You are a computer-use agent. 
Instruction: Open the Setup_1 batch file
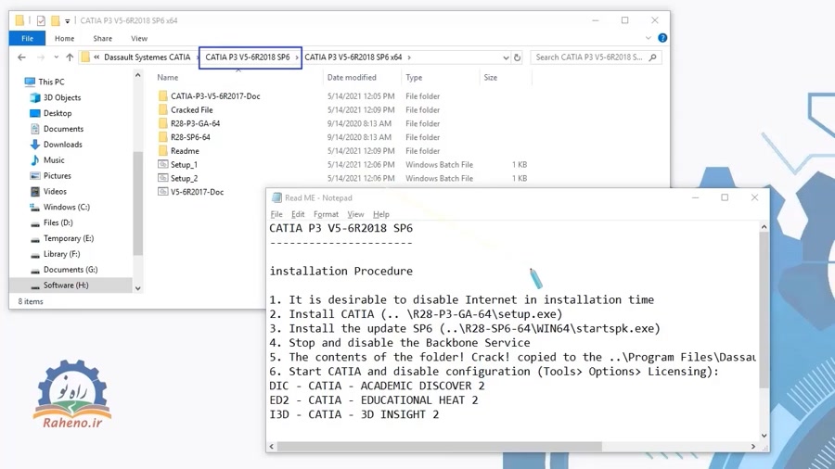(184, 165)
